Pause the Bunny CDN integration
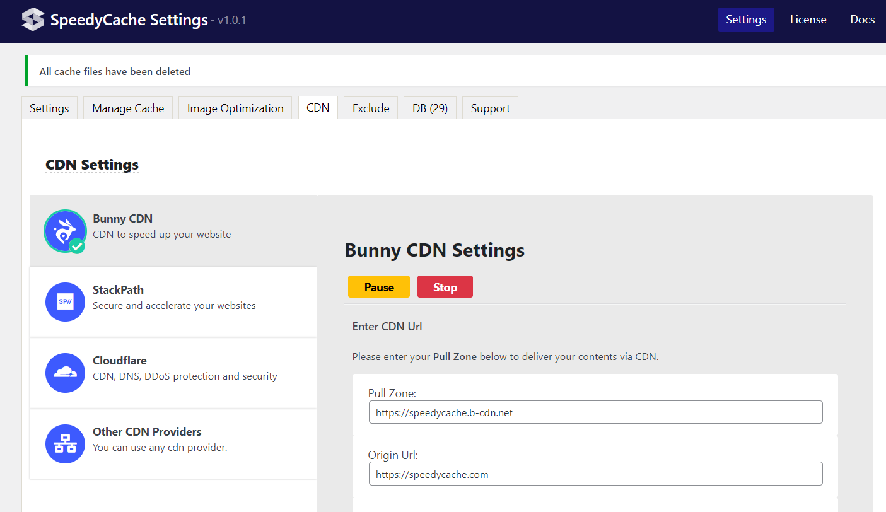This screenshot has height=512, width=886. tap(379, 287)
